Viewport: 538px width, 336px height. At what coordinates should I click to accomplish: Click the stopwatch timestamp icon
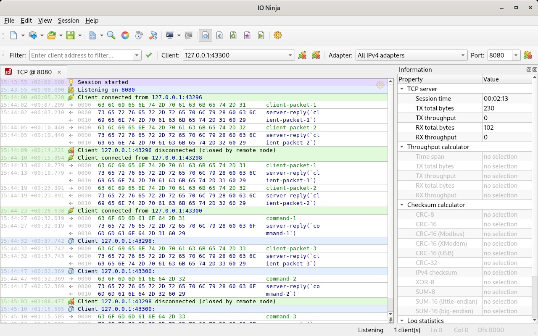pyautogui.click(x=139, y=35)
